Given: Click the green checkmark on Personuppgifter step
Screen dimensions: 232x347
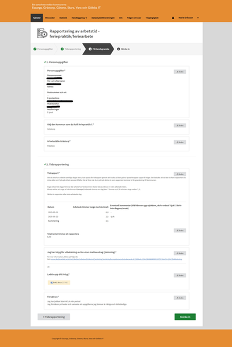Looking at the screenshot, I should [x=35, y=49].
